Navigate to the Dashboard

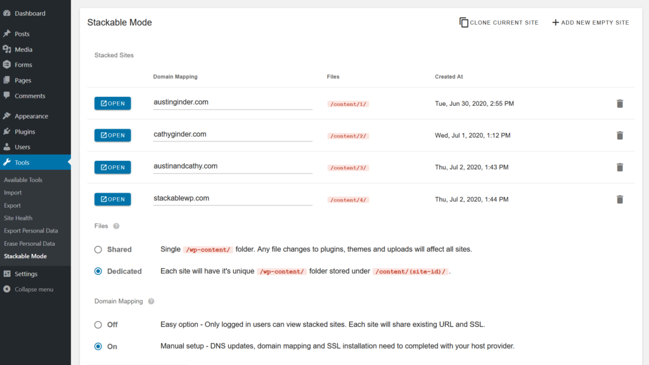(x=30, y=13)
